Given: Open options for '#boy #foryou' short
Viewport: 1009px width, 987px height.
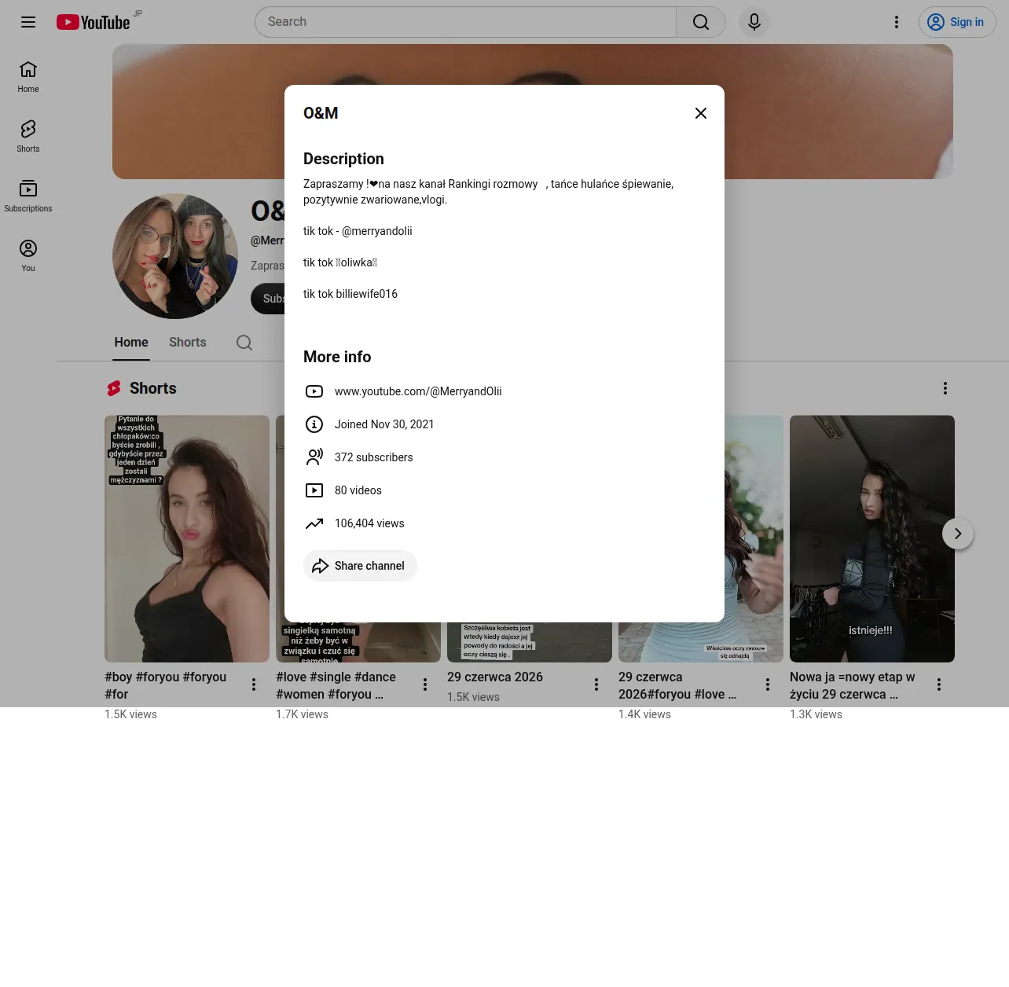Looking at the screenshot, I should 254,684.
